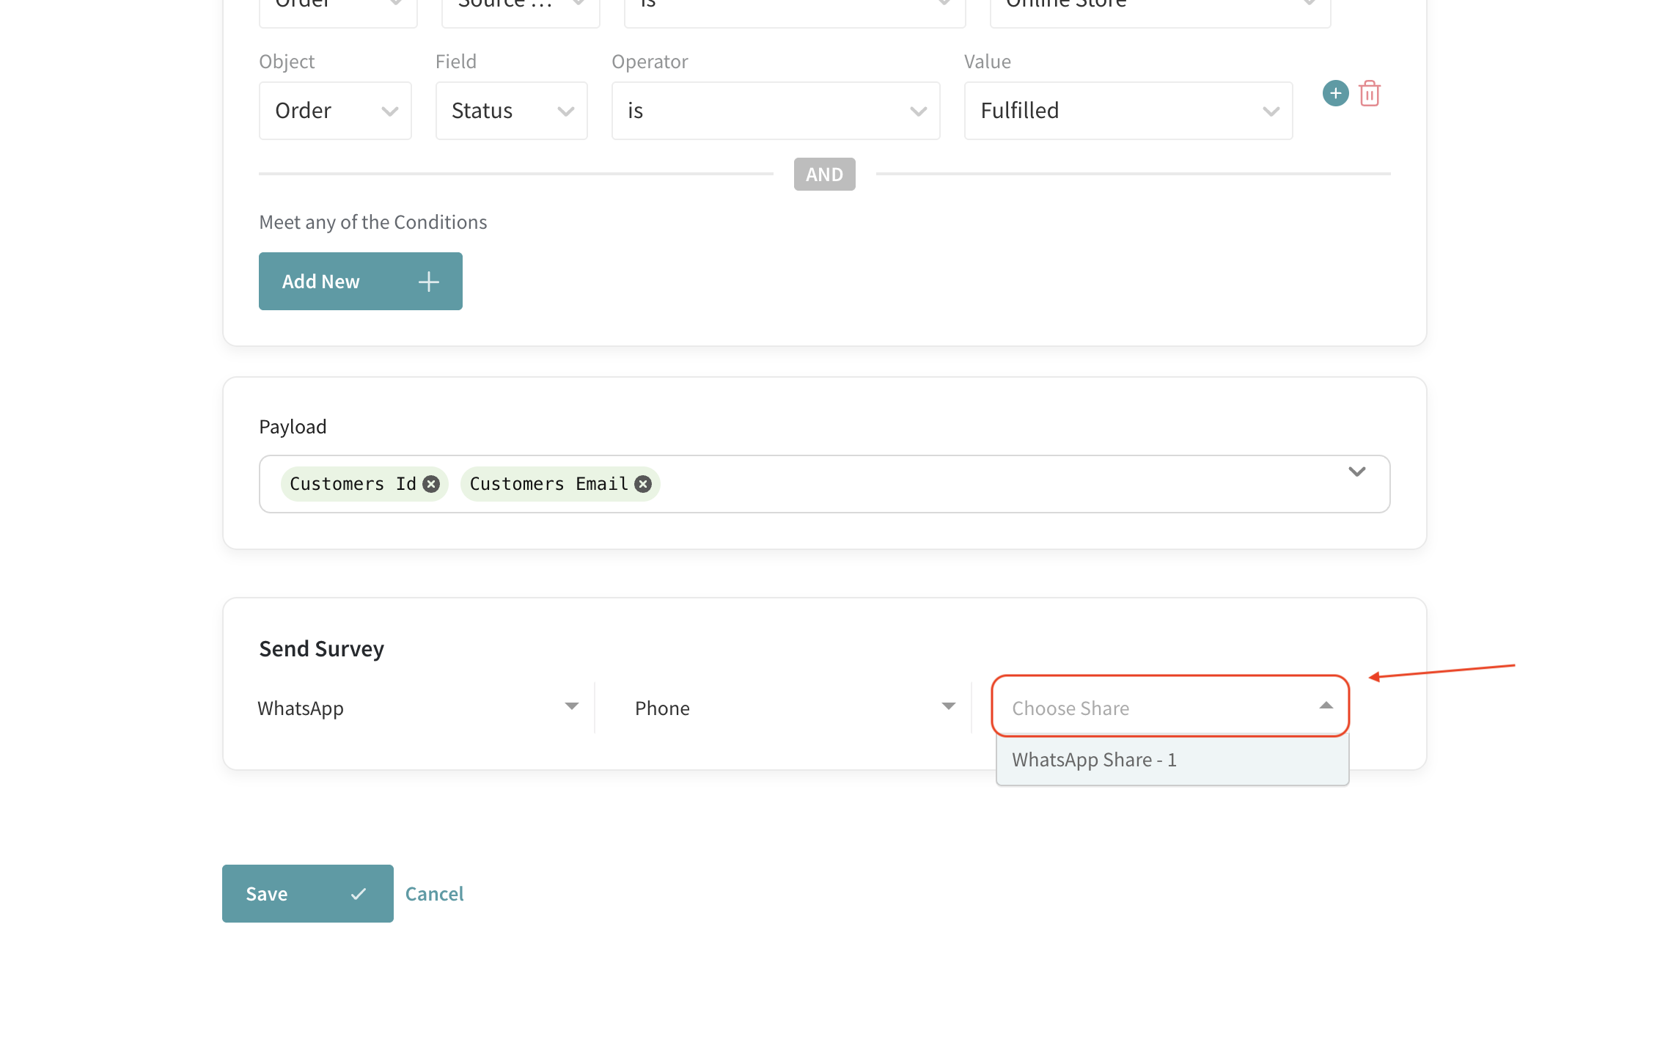
Task: Click plus icon on Add New button
Action: pos(429,282)
